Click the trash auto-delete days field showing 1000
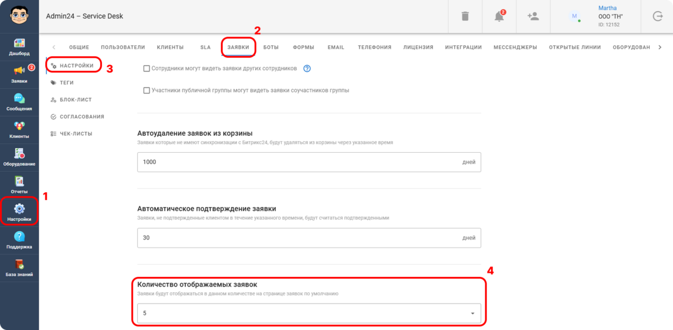Image resolution: width=673 pixels, height=330 pixels. click(x=309, y=162)
